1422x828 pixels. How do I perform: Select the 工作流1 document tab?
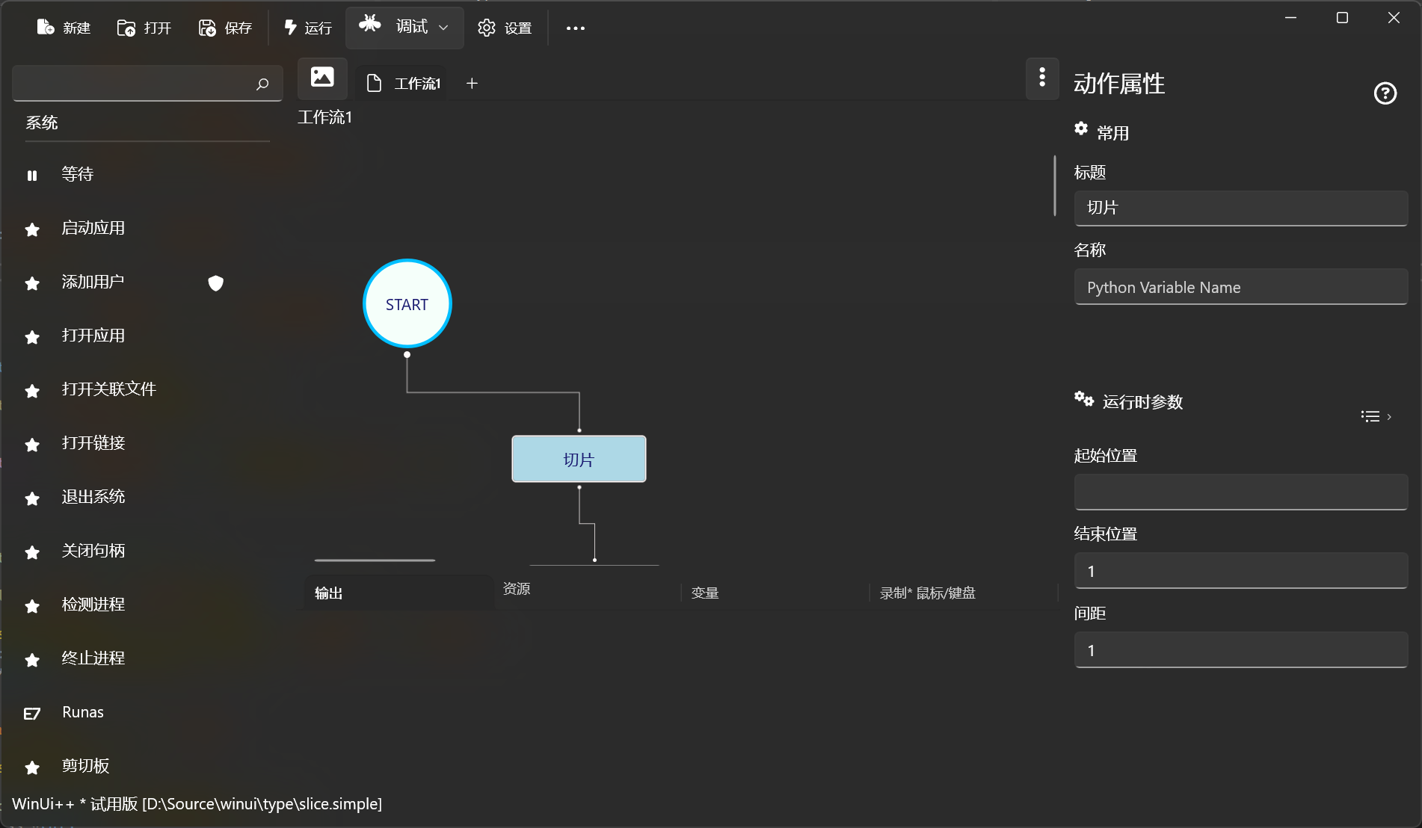404,83
